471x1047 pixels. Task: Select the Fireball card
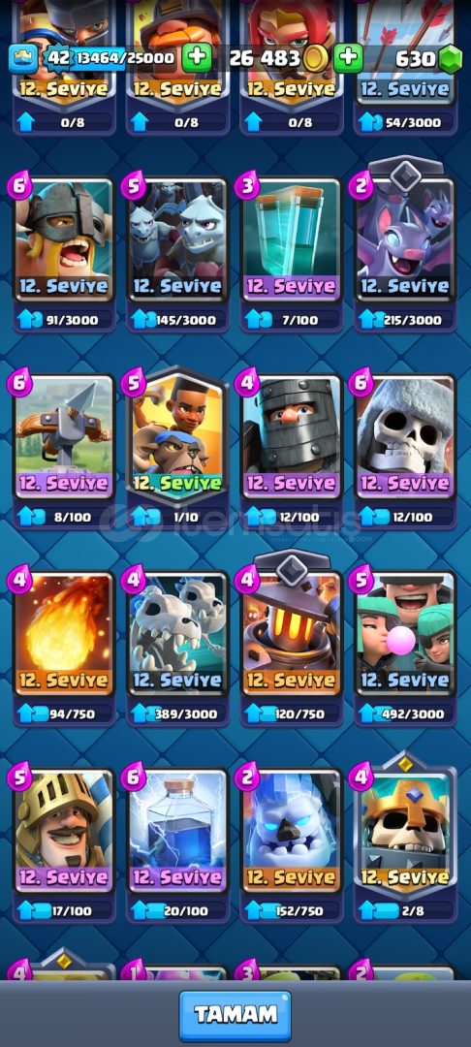(64, 634)
